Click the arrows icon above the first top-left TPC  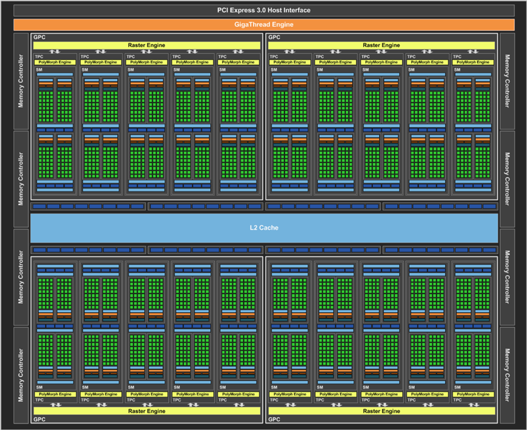55,51
